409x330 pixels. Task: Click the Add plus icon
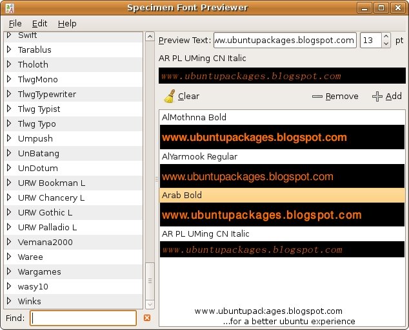pyautogui.click(x=377, y=96)
